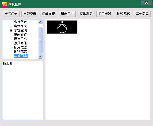Select the north arrow compass thumbnail
The width and height of the screenshot is (153, 126).
point(62,27)
